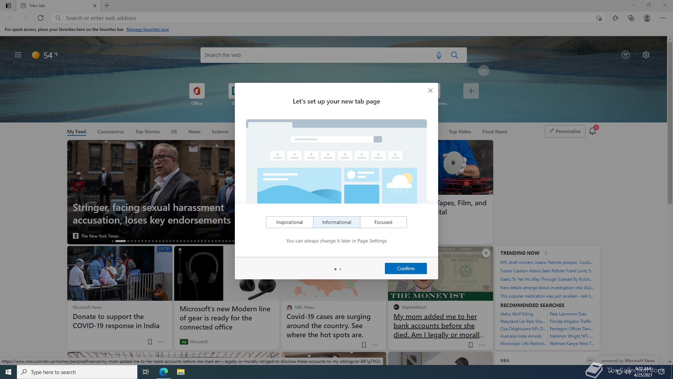Add this page to favorites
This screenshot has width=673, height=379.
tap(599, 18)
